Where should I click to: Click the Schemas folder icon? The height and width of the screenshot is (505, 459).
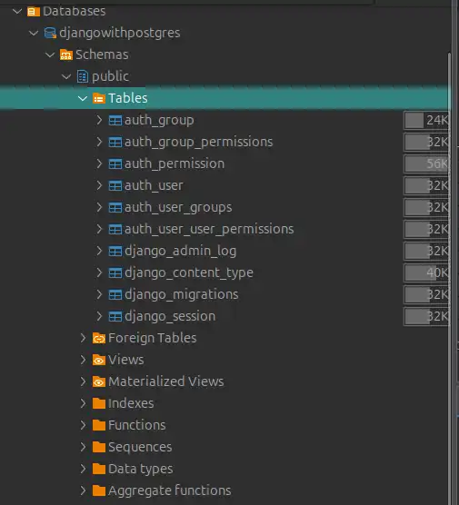(66, 54)
